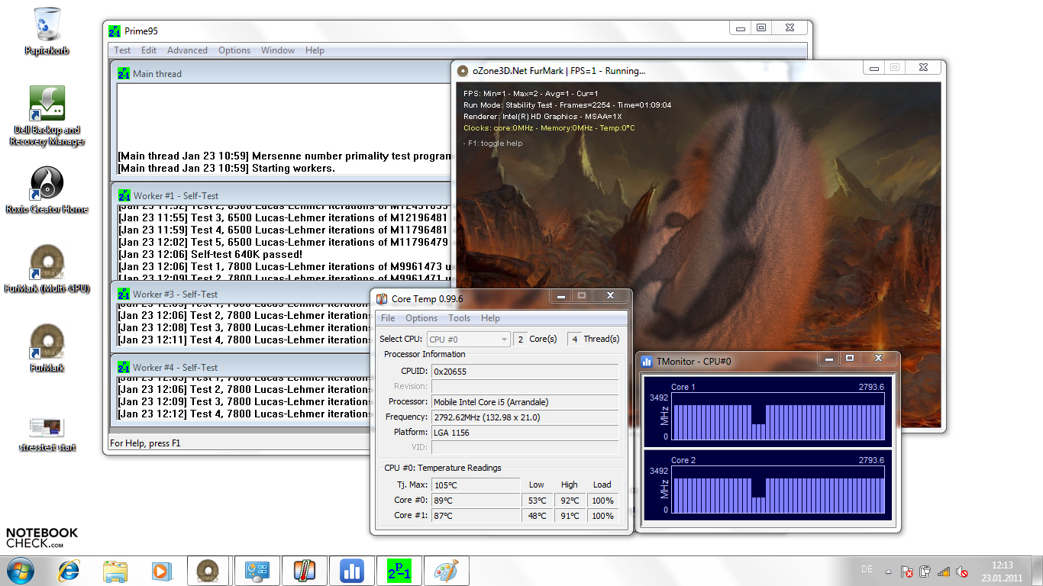Click the muted volume tray icon

[x=963, y=572]
